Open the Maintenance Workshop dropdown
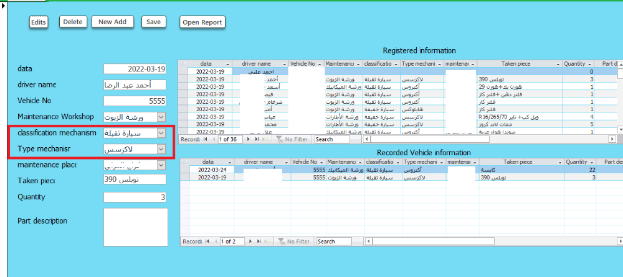The height and width of the screenshot is (277, 623). (161, 116)
